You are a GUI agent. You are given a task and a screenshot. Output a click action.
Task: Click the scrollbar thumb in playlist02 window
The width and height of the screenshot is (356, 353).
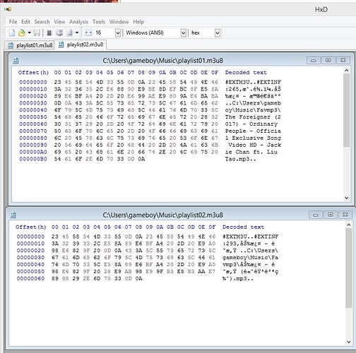pyautogui.click(x=349, y=268)
